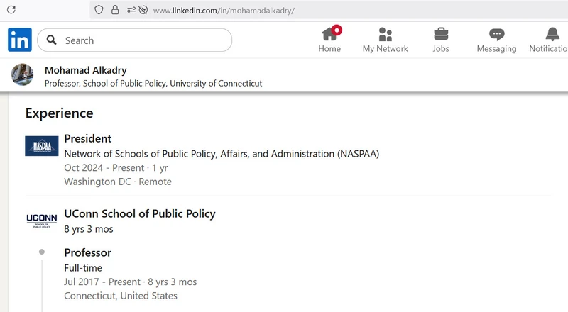Select the Professor role entry
The image size is (568, 312).
(87, 252)
